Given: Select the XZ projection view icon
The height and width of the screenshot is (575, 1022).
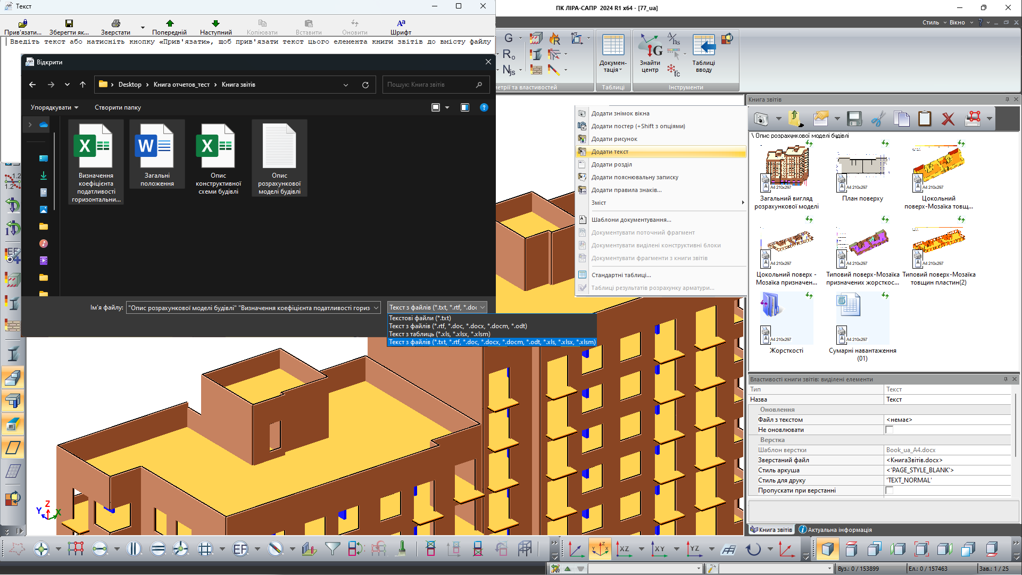Looking at the screenshot, I should (x=623, y=548).
